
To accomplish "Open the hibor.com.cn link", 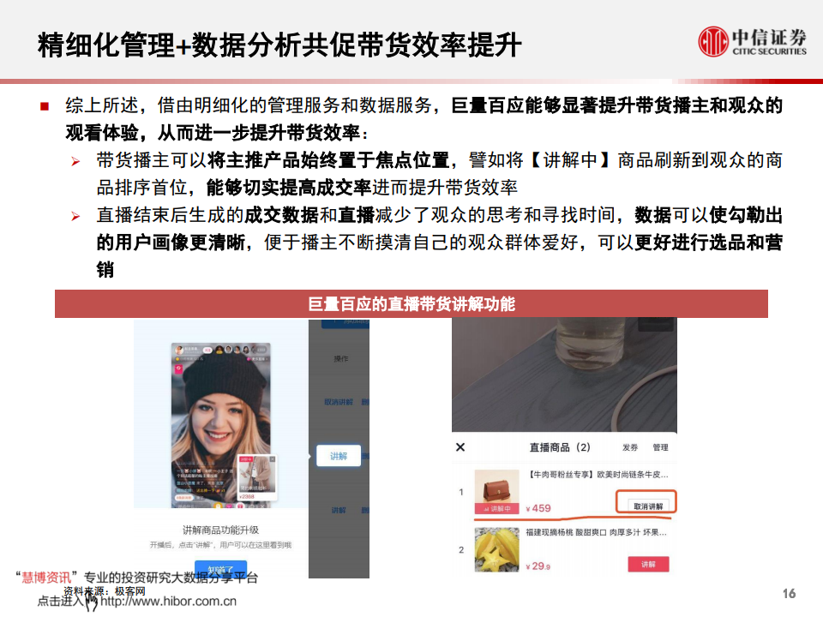I will [x=168, y=602].
